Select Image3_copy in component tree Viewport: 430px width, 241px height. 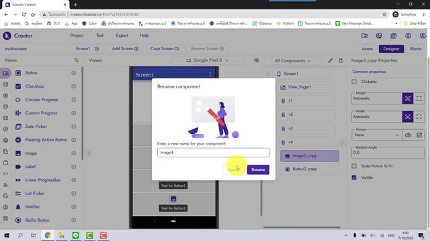tap(310, 156)
